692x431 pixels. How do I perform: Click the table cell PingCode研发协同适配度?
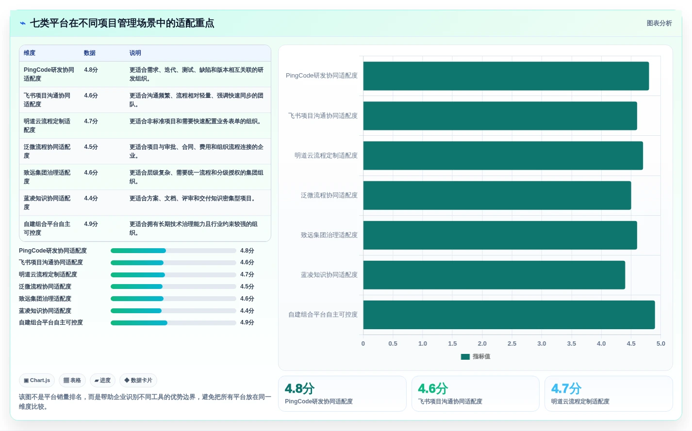click(x=49, y=74)
